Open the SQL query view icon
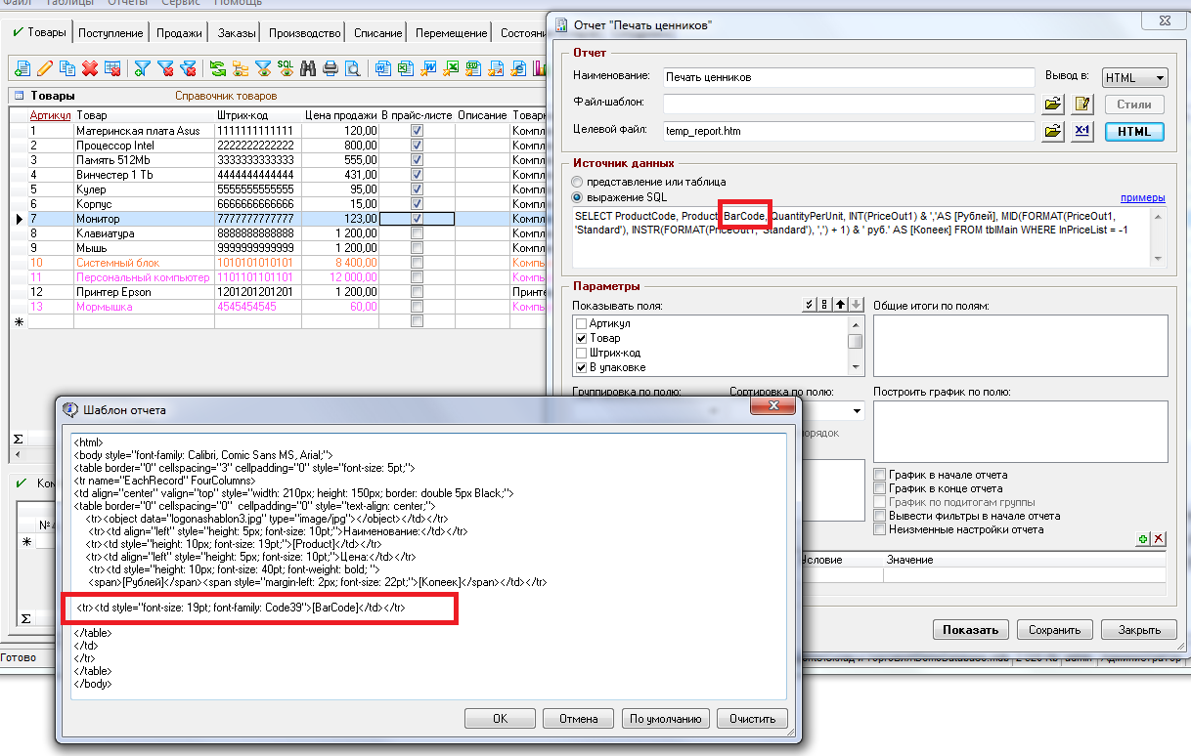Image resolution: width=1191 pixels, height=756 pixels. (x=286, y=68)
